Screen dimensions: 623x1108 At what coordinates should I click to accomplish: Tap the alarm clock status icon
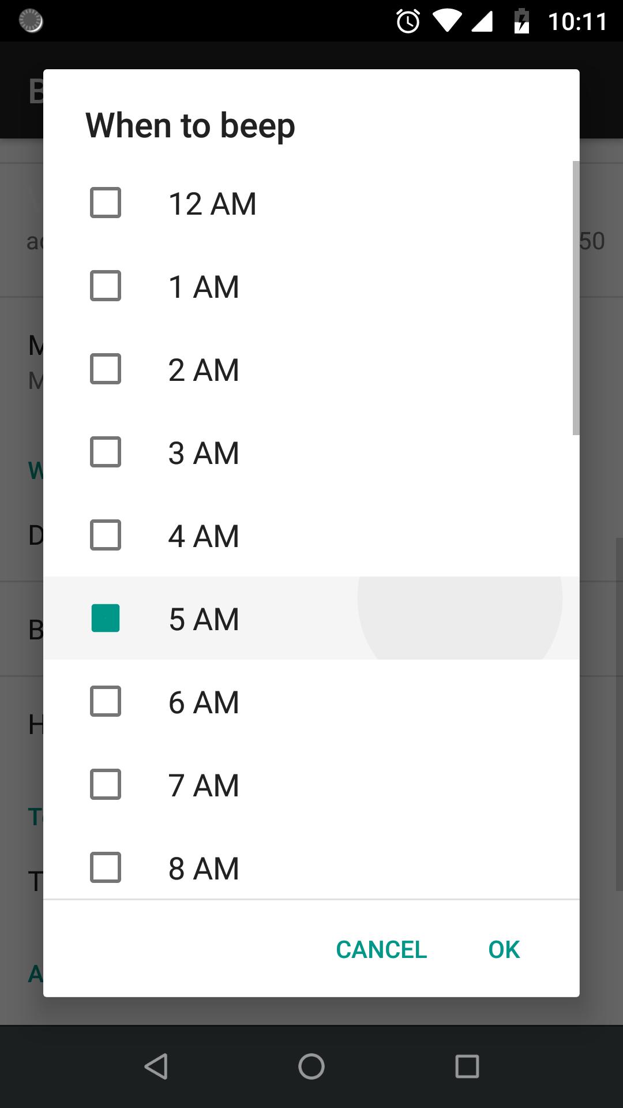click(x=408, y=22)
